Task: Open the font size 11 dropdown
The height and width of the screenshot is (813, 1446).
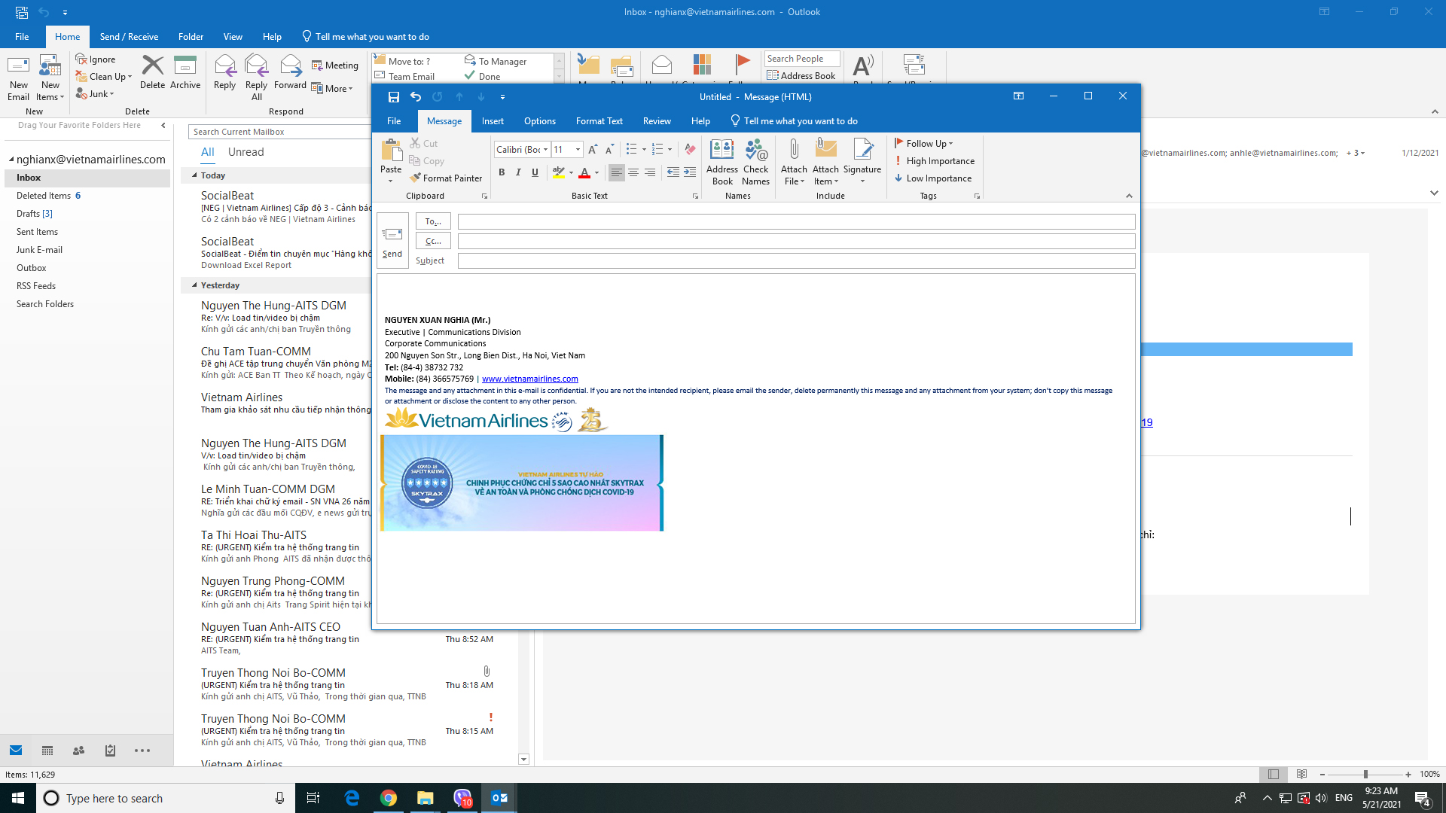Action: (x=578, y=150)
